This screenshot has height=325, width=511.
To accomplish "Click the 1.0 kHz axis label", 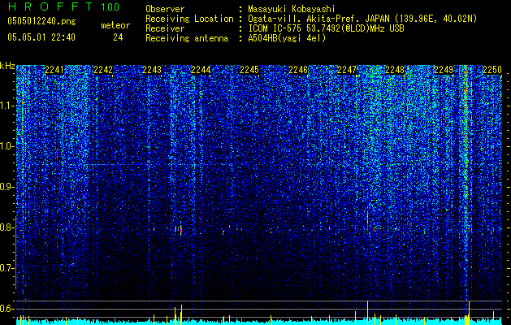I will [7, 146].
